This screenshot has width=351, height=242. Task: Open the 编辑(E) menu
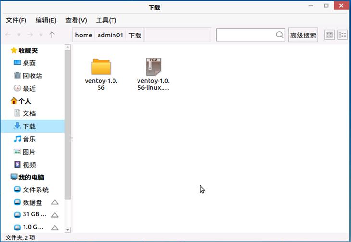point(46,20)
